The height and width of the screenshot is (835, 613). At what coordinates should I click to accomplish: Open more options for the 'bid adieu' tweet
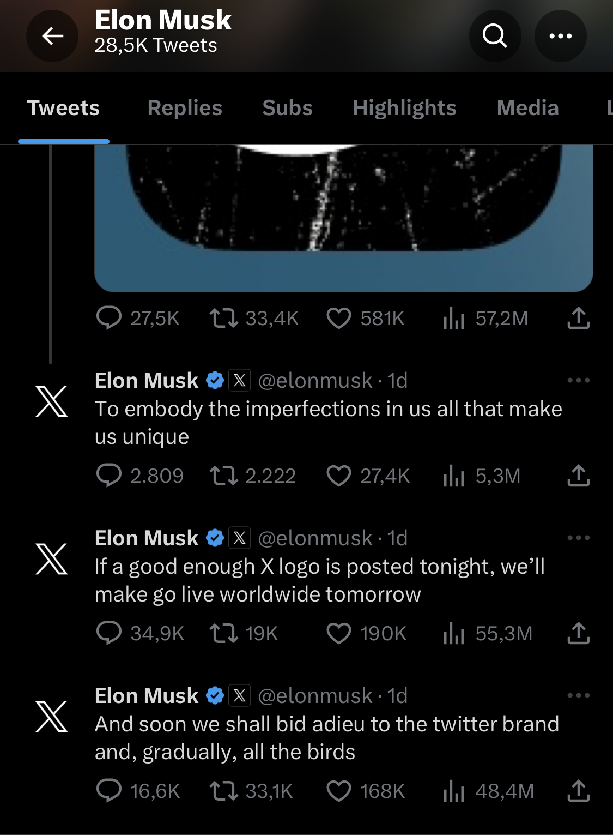(578, 695)
